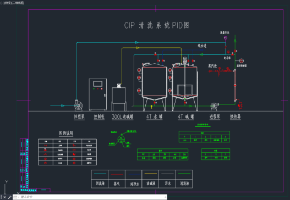This screenshot has height=200, width=290.
Task: Select the 回程泵 label
Action: click(79, 116)
